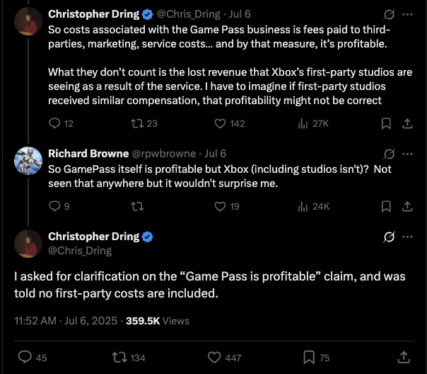Click the Grok icon on main tweet
This screenshot has width=427, height=374.
pos(387,237)
